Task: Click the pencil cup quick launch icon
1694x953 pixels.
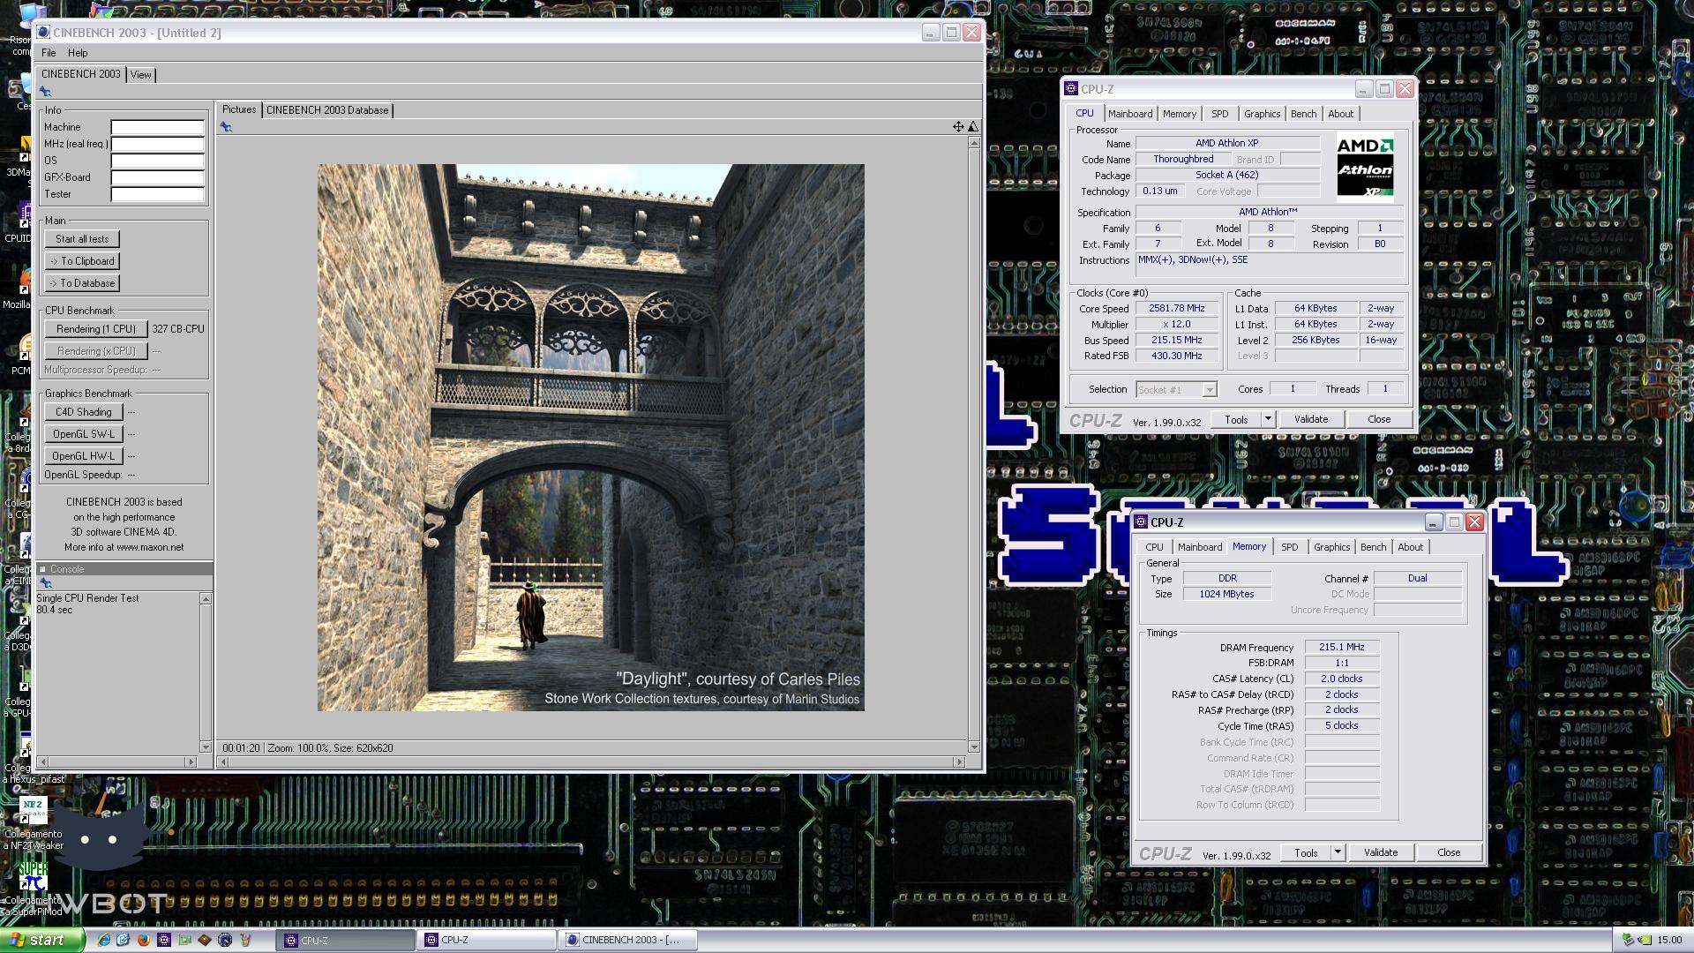Action: point(245,940)
